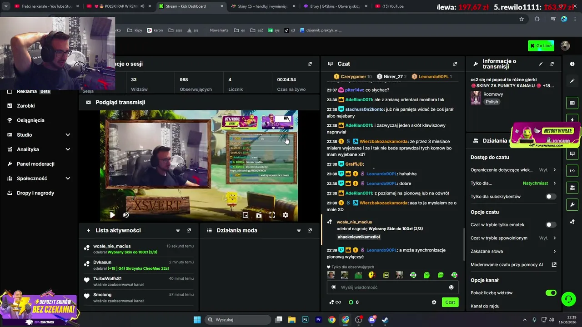Image resolution: width=582 pixels, height=327 pixels.
Task: Filter the Działania moda panel
Action: 299,230
